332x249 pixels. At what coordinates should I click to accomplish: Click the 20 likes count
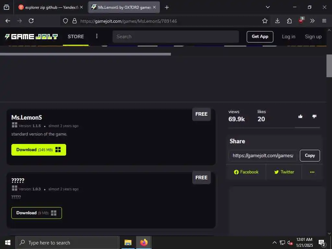click(x=261, y=119)
